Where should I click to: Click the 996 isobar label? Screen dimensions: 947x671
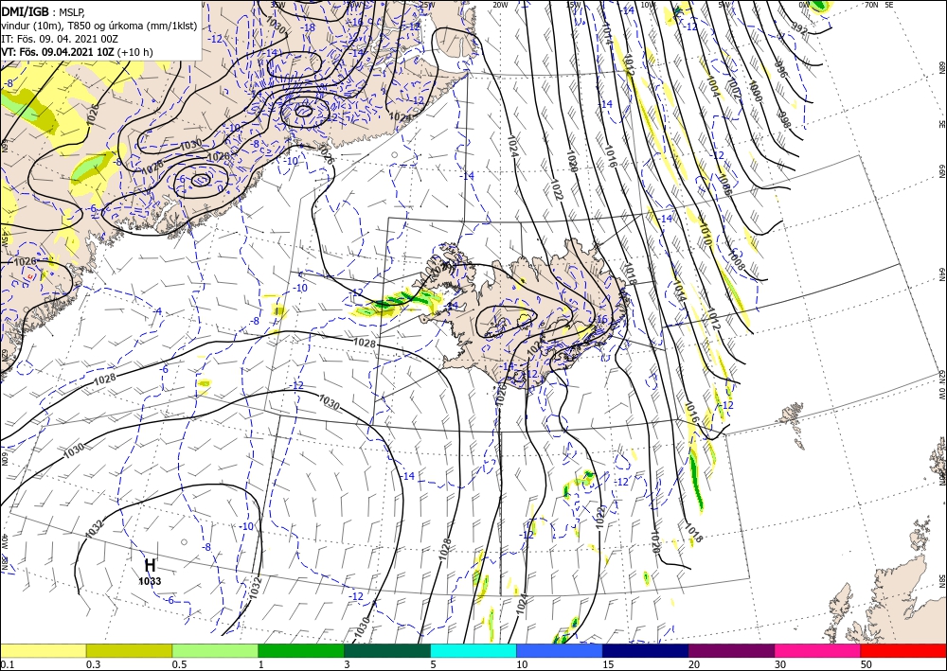coord(780,69)
